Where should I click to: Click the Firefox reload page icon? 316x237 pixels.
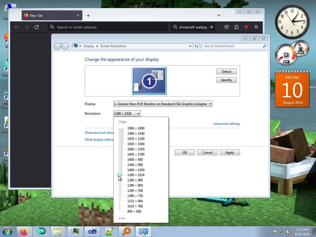pos(36,27)
